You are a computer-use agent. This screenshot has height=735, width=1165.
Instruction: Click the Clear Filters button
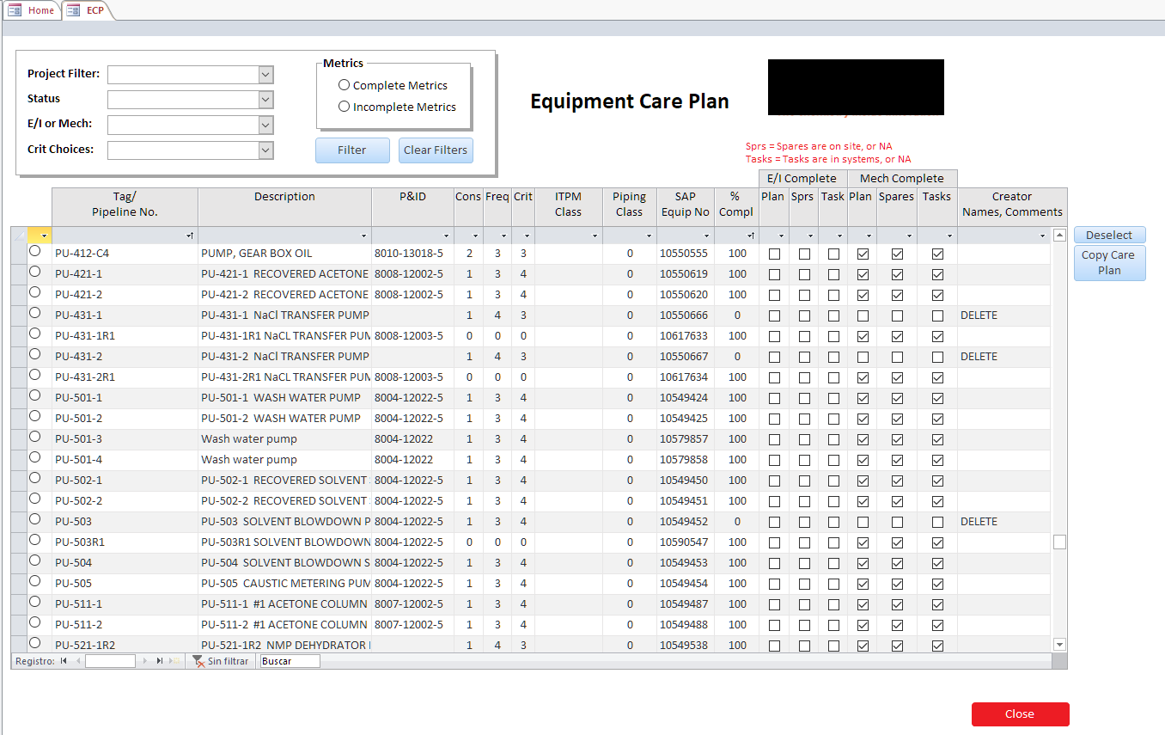coord(436,150)
